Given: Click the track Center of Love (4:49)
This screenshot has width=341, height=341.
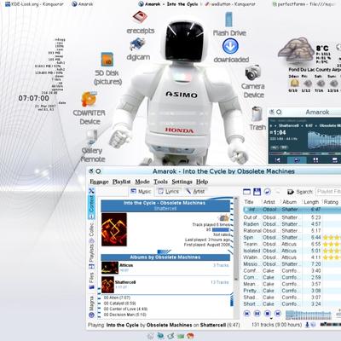Looking at the screenshot, I should [125, 309].
